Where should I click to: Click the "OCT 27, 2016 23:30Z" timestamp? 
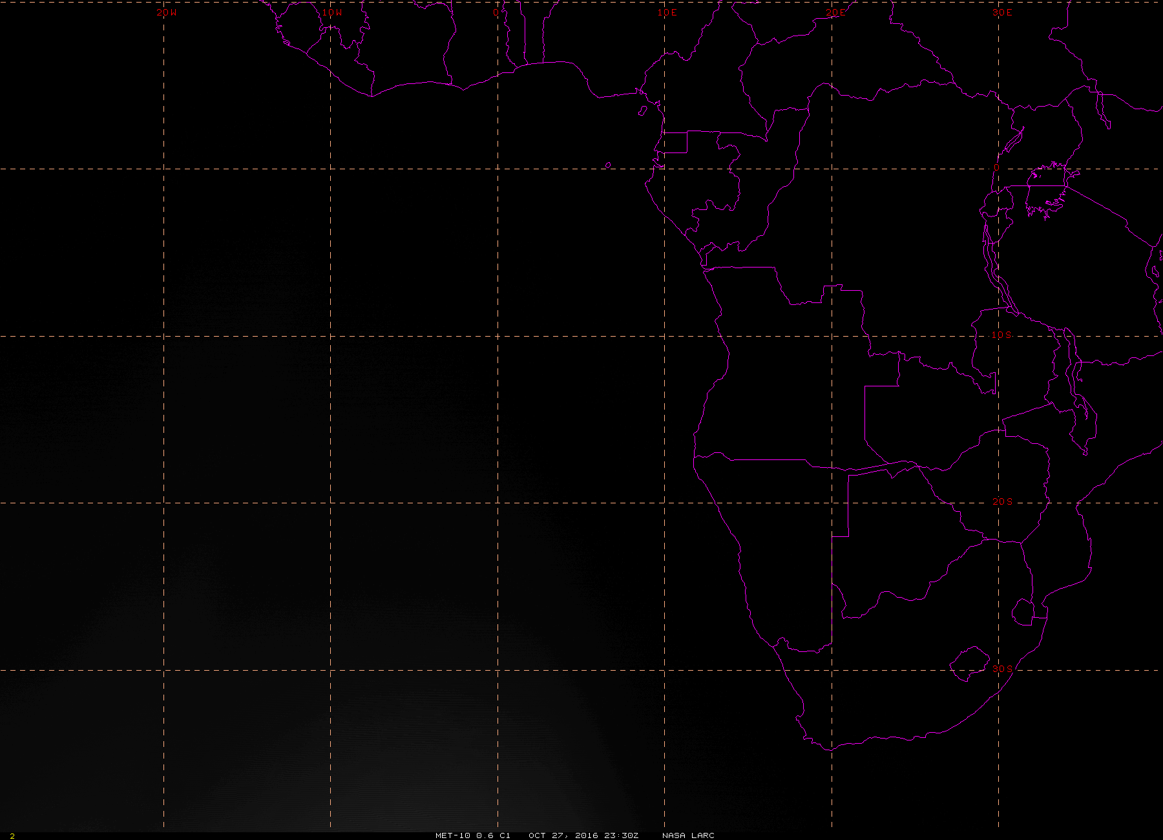(x=583, y=835)
